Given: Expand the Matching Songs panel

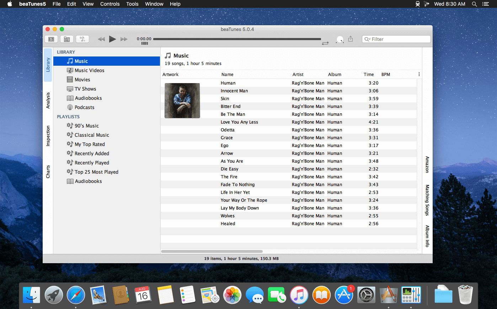Looking at the screenshot, I should click(x=427, y=200).
